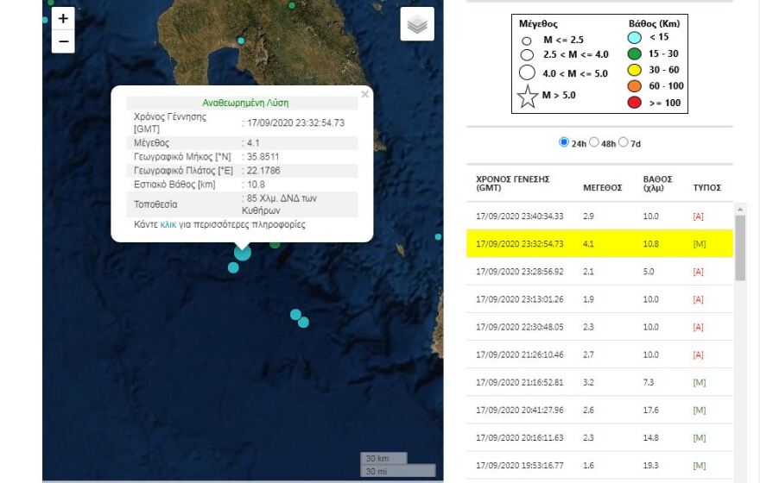760x483 pixels.
Task: Select the 7d time range
Action: [624, 142]
